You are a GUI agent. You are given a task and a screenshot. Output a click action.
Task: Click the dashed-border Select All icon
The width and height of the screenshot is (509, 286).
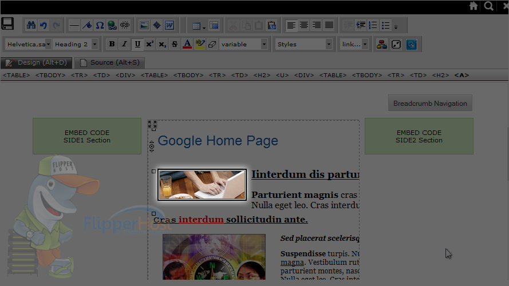(214, 25)
